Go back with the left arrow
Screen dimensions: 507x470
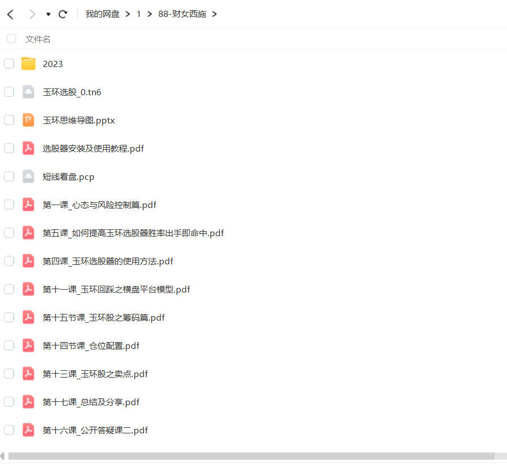pos(10,14)
